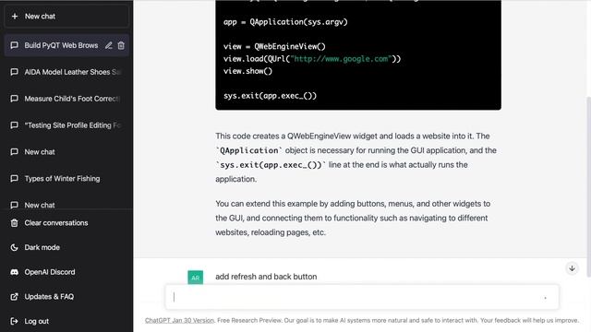Select the Clear conversations option
The height and width of the screenshot is (332, 591).
pos(66,223)
